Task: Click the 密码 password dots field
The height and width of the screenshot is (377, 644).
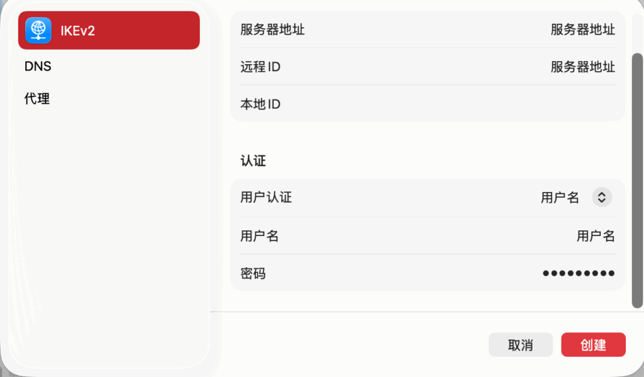Action: coord(578,273)
